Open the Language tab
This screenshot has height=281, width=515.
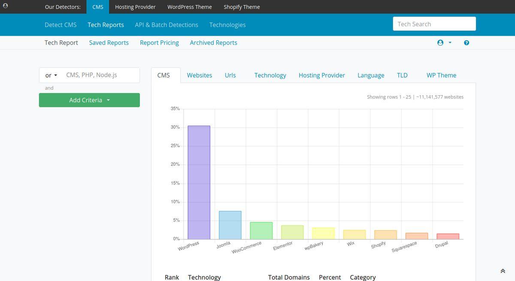pyautogui.click(x=371, y=75)
